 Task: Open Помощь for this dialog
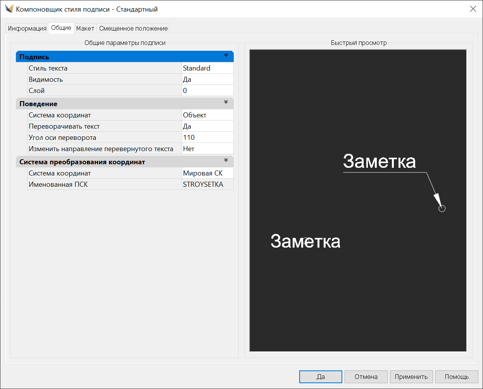[x=457, y=377]
